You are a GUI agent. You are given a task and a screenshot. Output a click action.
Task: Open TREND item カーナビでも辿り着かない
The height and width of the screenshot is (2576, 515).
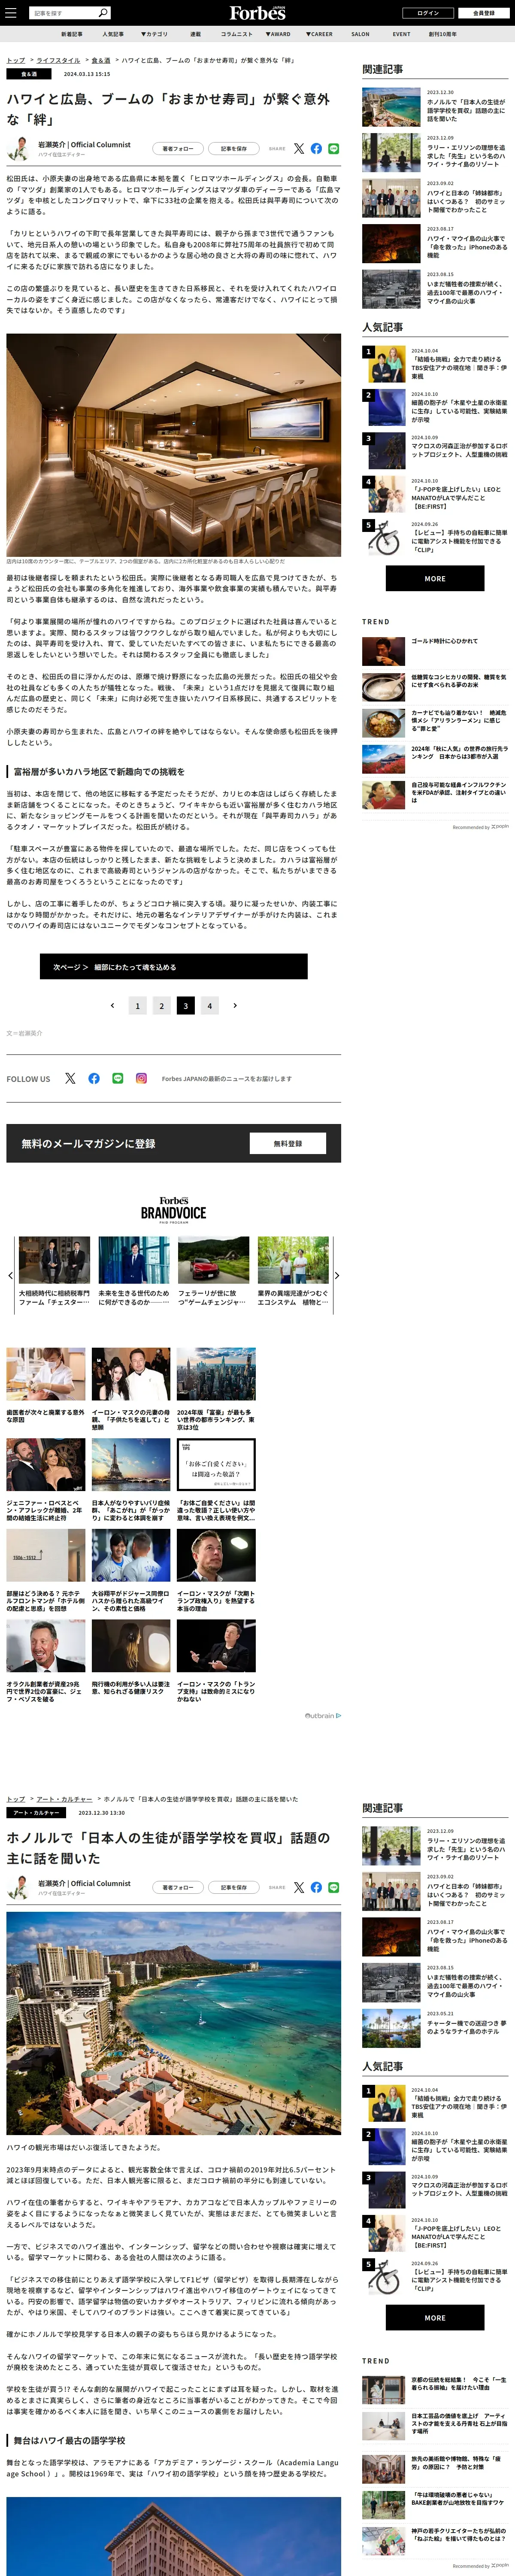[435, 723]
